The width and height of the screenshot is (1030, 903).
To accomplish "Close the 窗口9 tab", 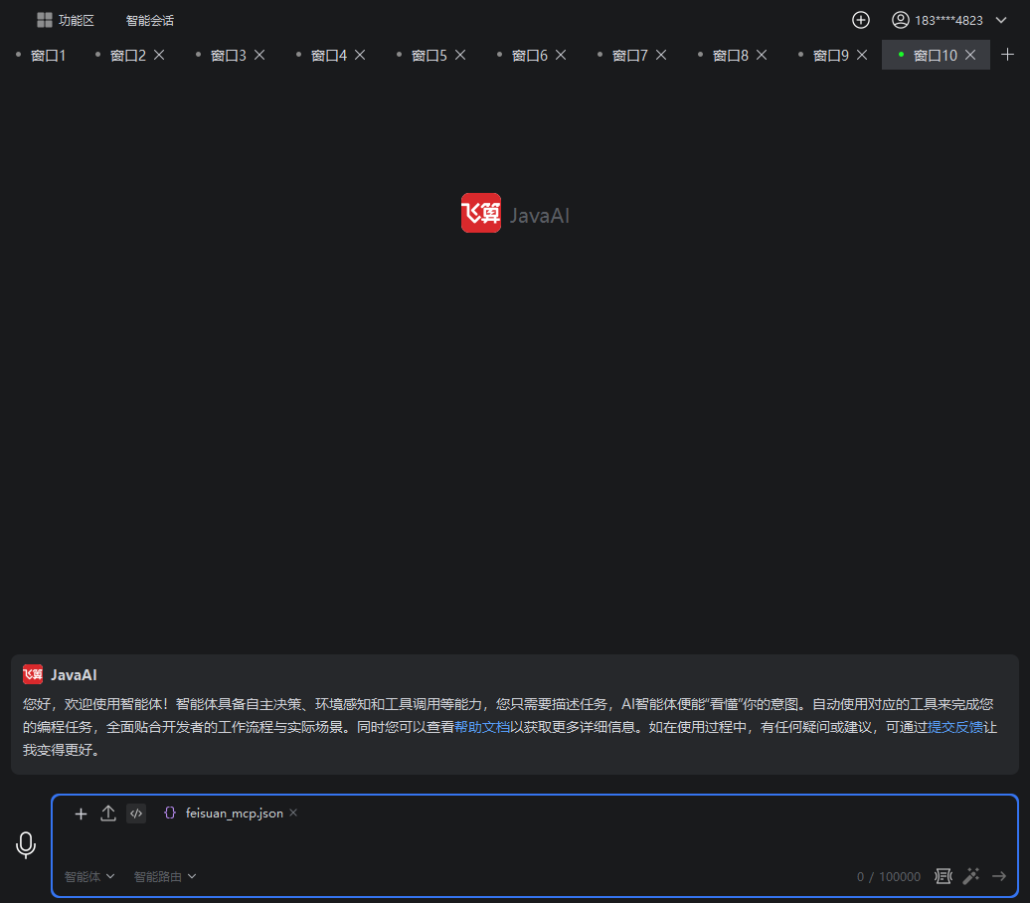I will tap(862, 56).
